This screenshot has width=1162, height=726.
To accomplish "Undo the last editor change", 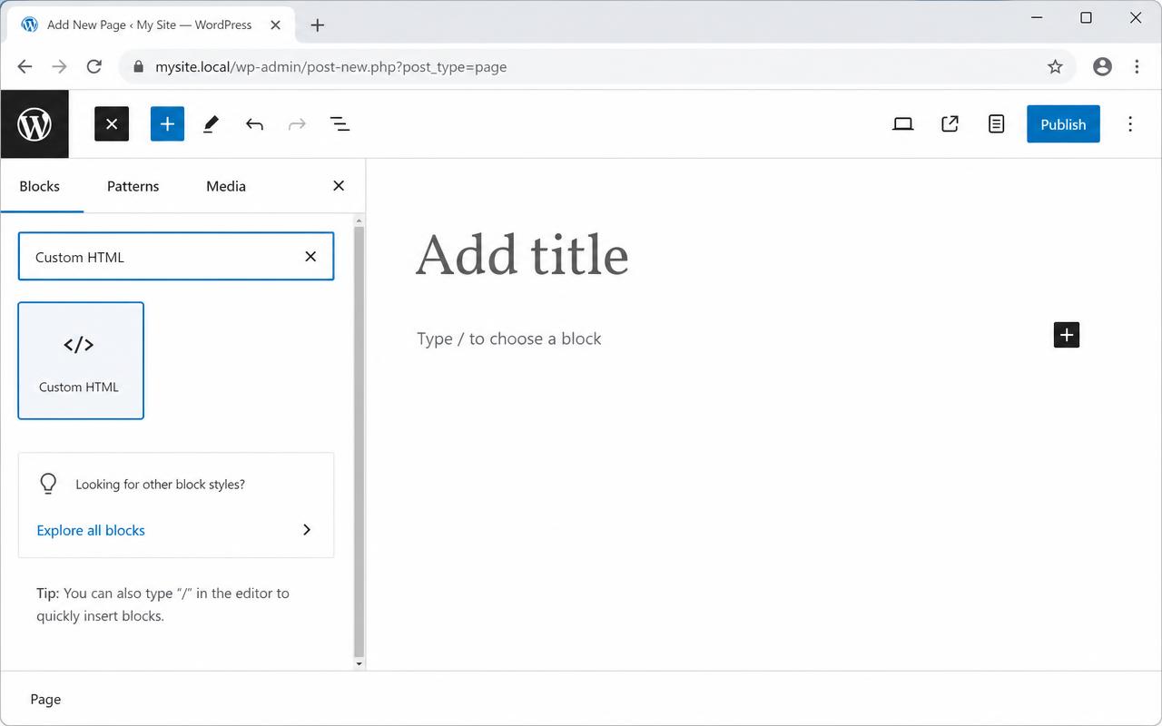I will coord(254,124).
